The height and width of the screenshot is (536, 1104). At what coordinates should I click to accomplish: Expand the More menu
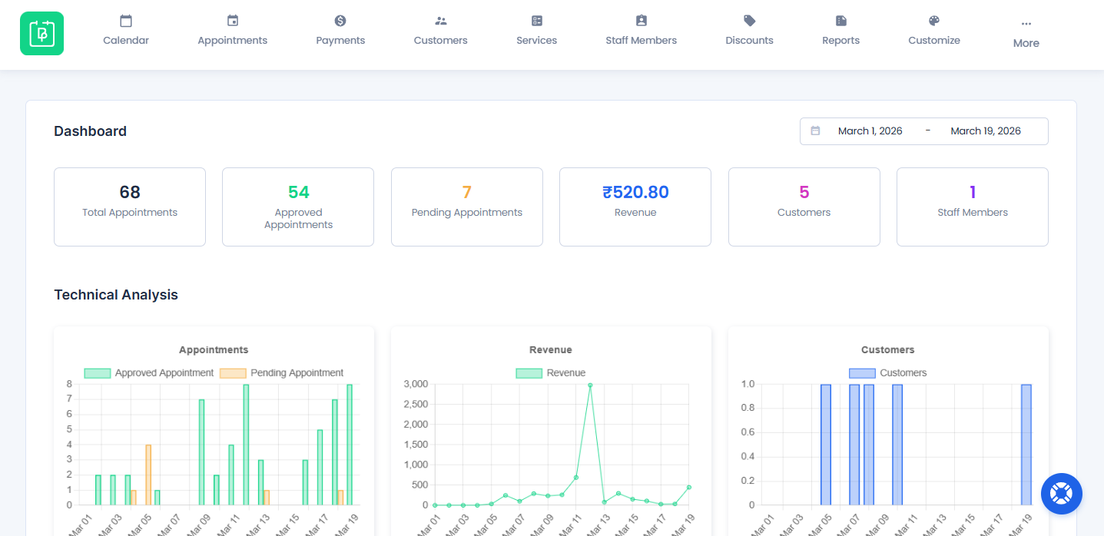click(x=1026, y=33)
